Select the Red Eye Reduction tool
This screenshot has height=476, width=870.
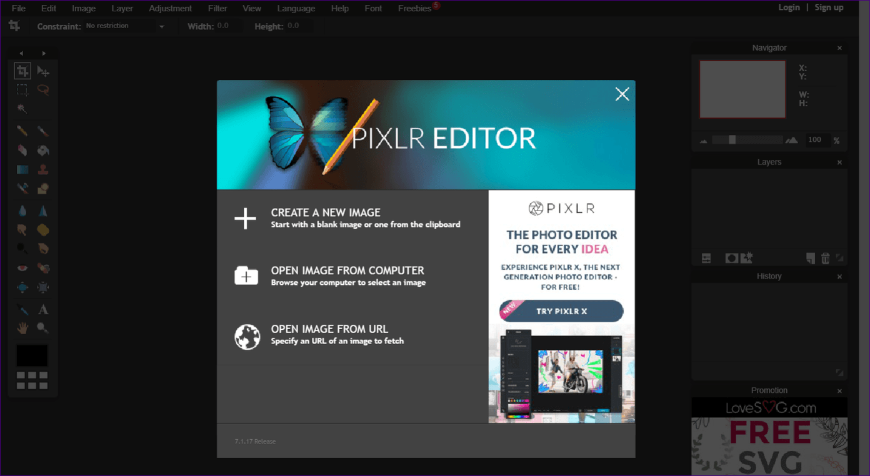(x=22, y=268)
